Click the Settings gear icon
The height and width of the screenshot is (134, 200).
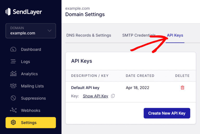(13, 123)
